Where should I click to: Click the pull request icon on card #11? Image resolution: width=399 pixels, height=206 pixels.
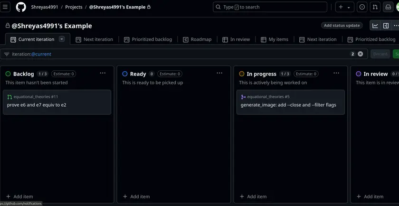[9, 97]
